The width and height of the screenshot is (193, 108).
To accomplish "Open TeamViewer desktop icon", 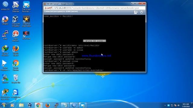I will pyautogui.click(x=16, y=94).
